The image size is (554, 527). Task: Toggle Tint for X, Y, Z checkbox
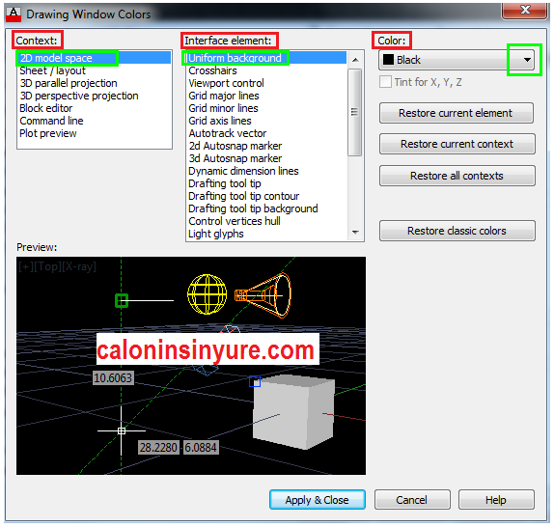(385, 82)
